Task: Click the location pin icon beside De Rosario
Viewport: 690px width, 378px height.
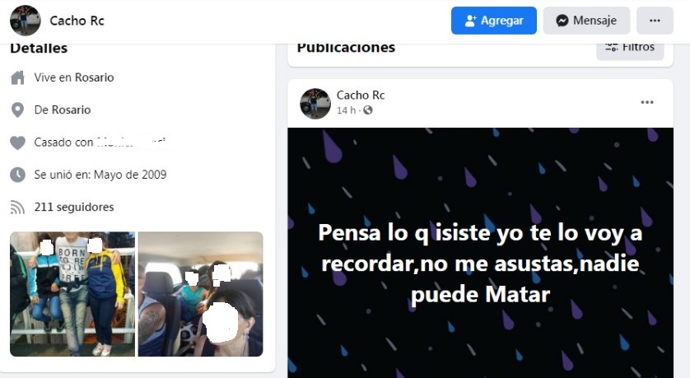Action: coord(17,110)
